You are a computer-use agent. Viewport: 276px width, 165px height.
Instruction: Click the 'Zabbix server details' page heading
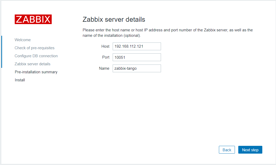coord(114,19)
